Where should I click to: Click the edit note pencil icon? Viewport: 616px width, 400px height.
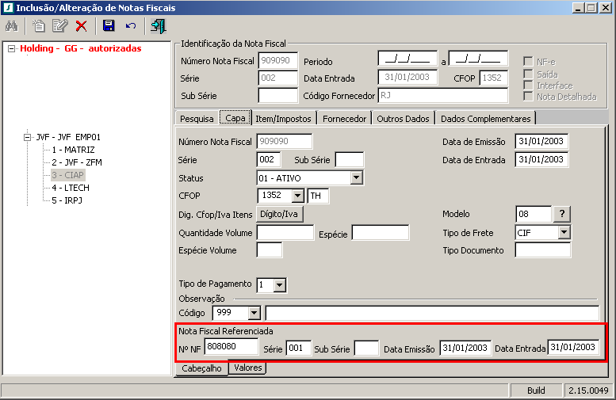click(x=59, y=26)
